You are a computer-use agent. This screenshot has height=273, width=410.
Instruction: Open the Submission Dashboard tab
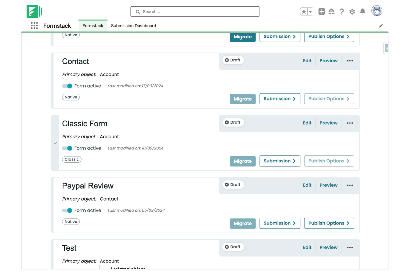tap(133, 25)
